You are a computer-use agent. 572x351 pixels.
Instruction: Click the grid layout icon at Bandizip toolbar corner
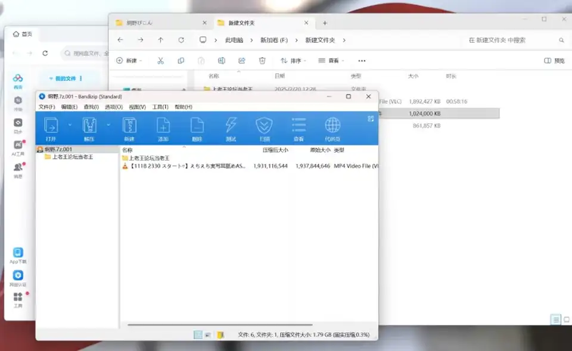371,119
